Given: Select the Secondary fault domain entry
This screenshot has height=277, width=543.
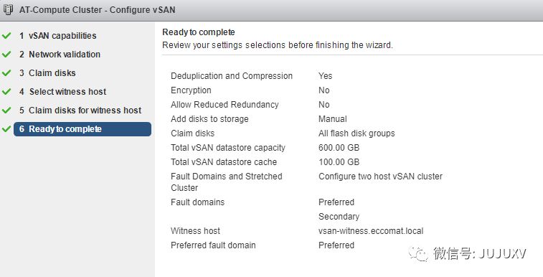Looking at the screenshot, I should [x=339, y=217].
